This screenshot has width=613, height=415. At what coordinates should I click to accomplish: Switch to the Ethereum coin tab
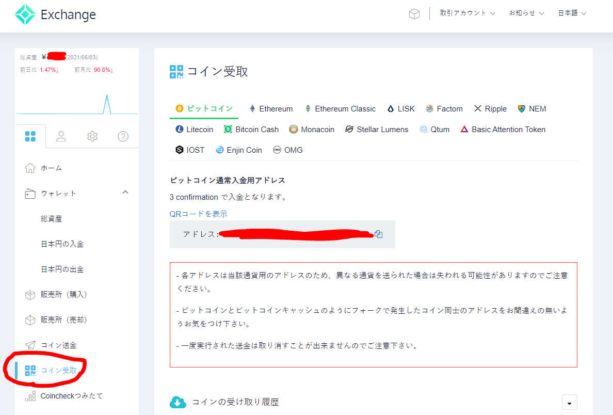click(270, 108)
